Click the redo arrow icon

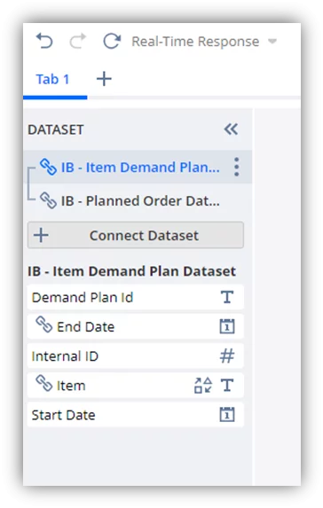(78, 41)
